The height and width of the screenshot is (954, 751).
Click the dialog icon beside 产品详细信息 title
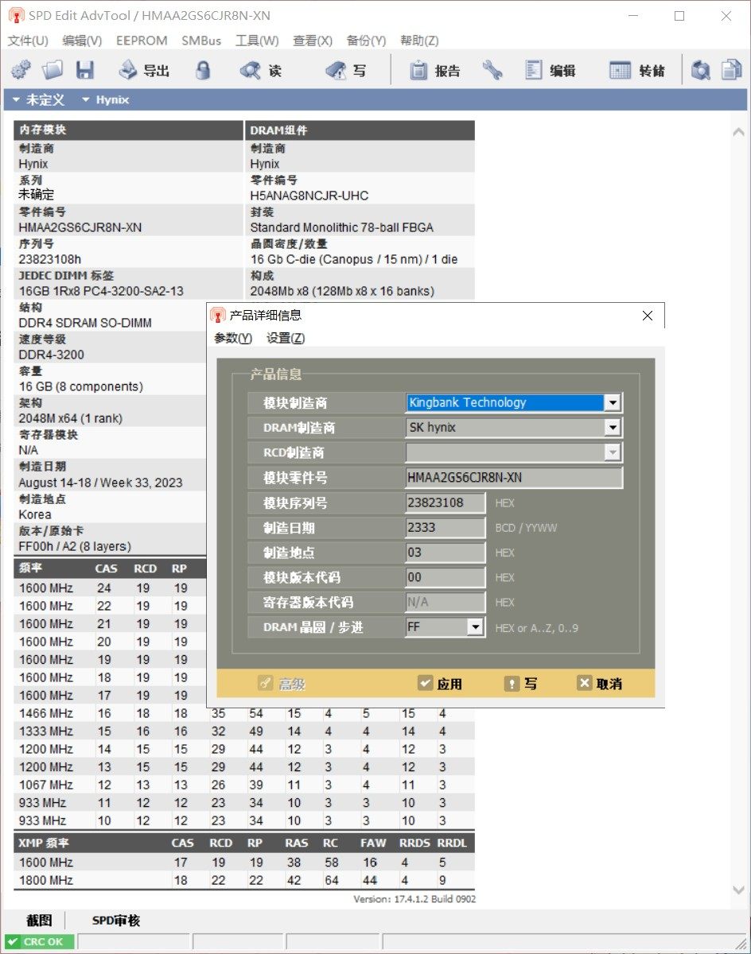point(218,315)
